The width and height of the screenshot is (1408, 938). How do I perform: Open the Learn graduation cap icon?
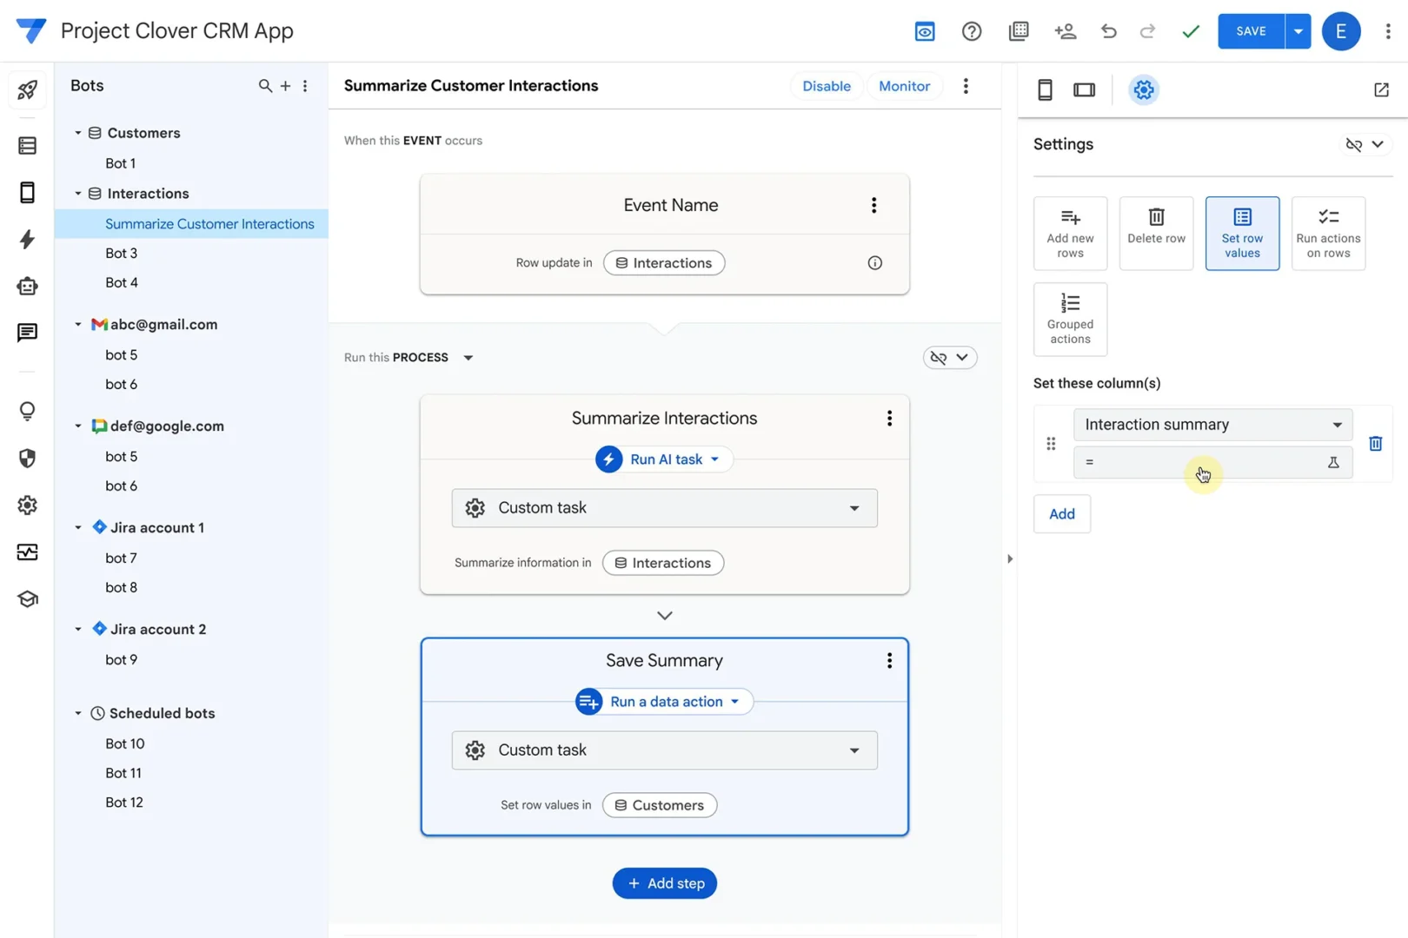click(27, 598)
